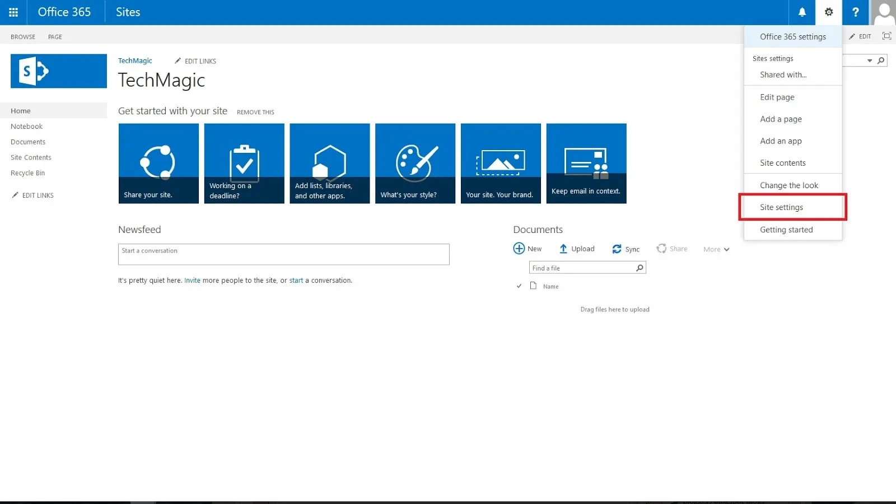Click the SharePoint site logo
The width and height of the screenshot is (896, 504).
58,71
